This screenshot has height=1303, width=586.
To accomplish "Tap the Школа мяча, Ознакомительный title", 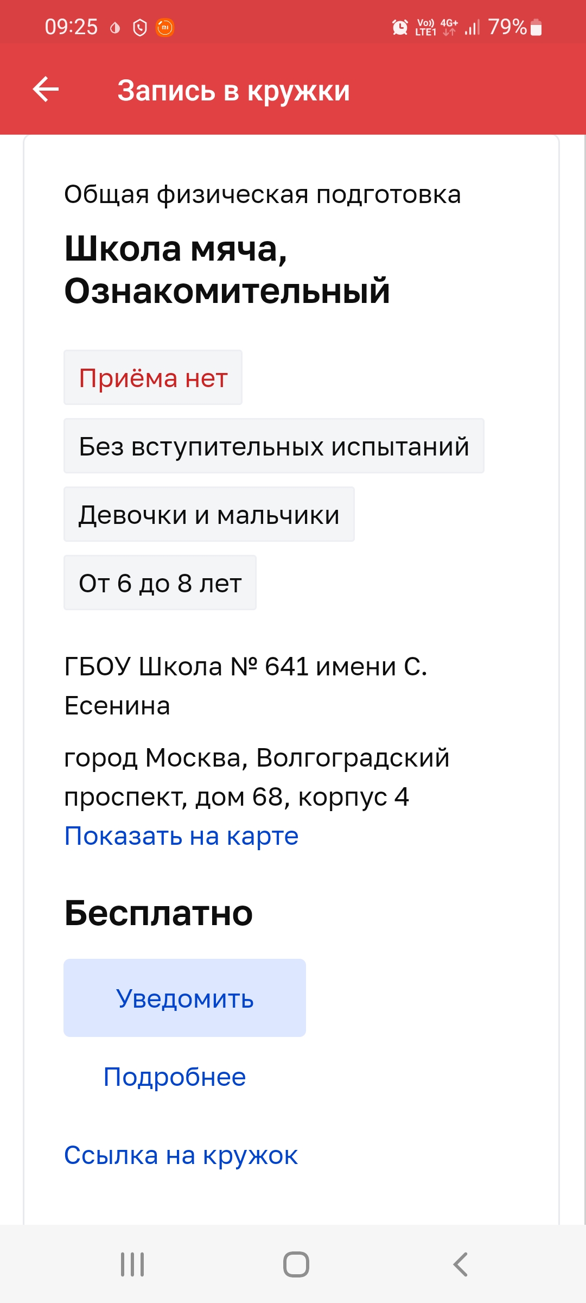I will click(x=227, y=270).
